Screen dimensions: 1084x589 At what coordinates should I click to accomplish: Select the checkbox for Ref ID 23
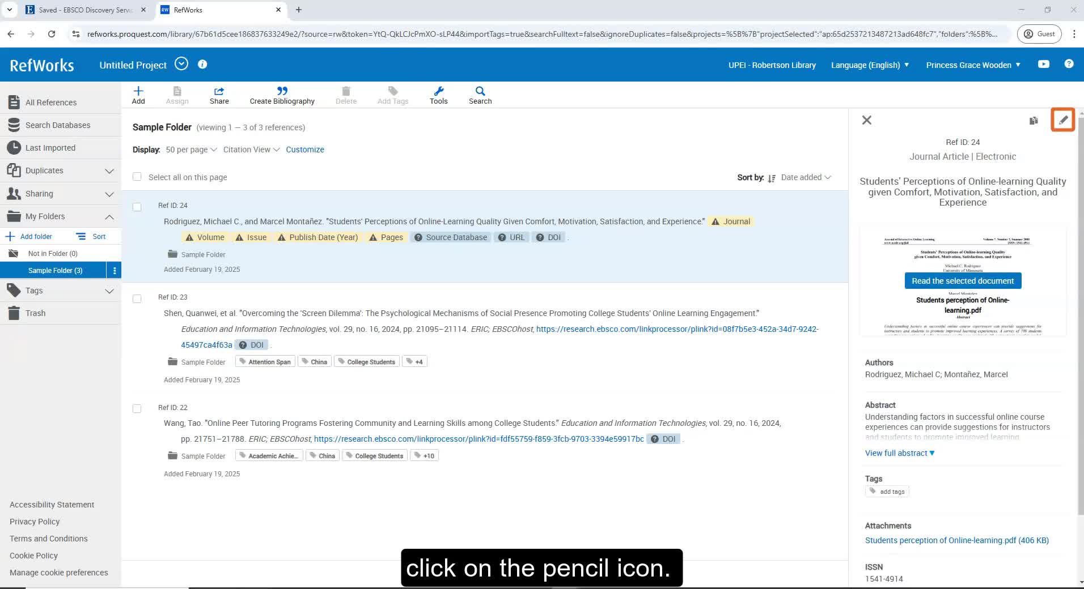tap(137, 298)
